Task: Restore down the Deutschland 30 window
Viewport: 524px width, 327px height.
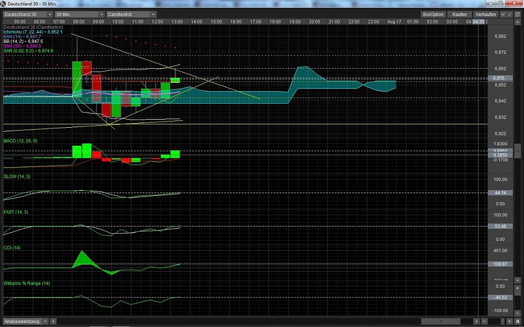Action: tap(500, 4)
